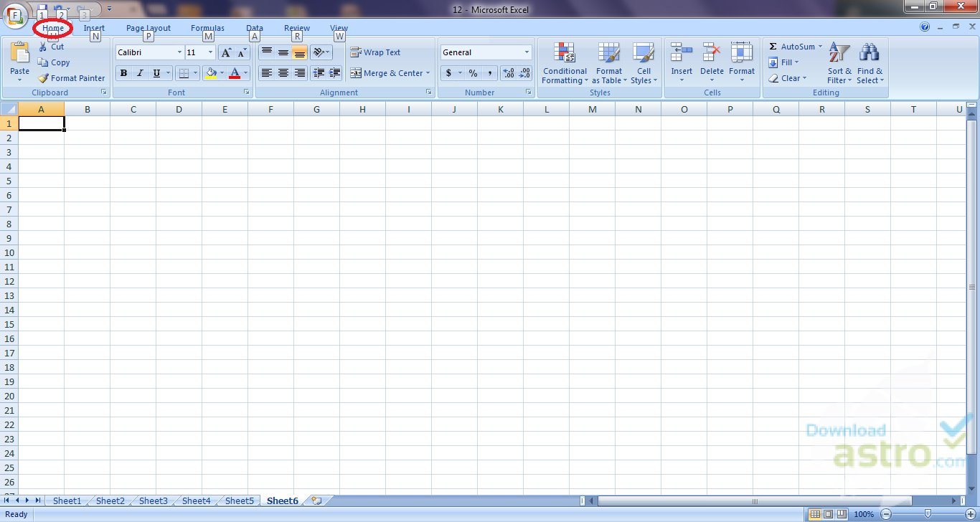Open Find & Select binoculars

click(870, 54)
